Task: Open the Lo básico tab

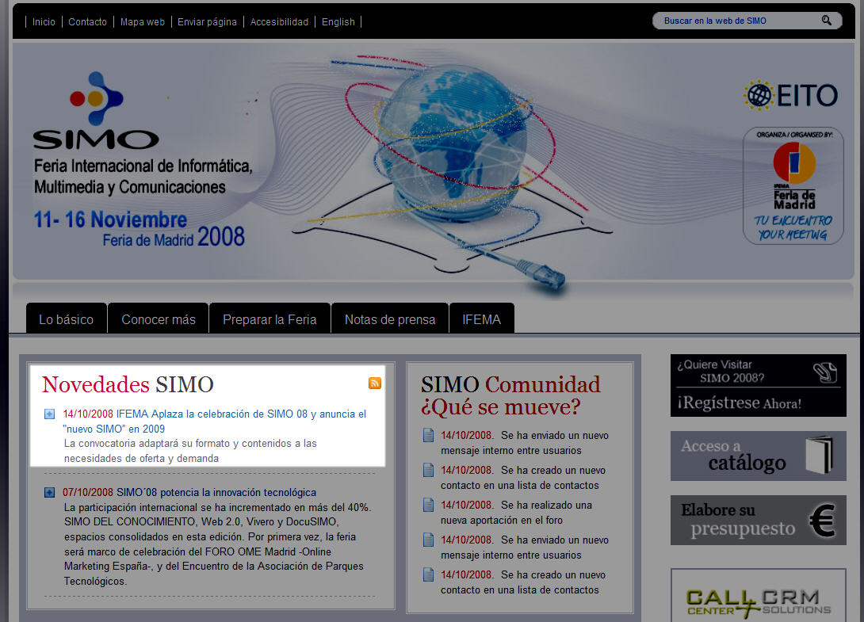Action: pyautogui.click(x=66, y=319)
